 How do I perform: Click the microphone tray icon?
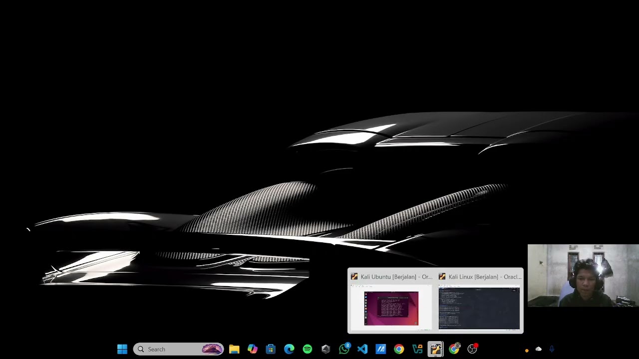[552, 349]
